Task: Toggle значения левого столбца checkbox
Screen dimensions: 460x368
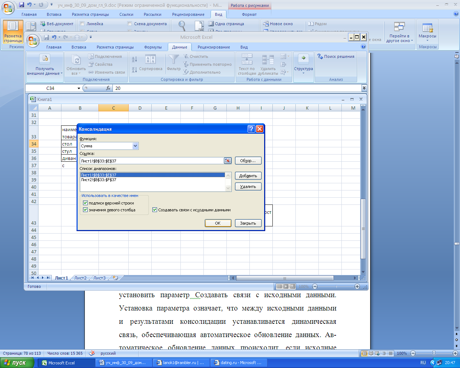Action: click(x=85, y=210)
